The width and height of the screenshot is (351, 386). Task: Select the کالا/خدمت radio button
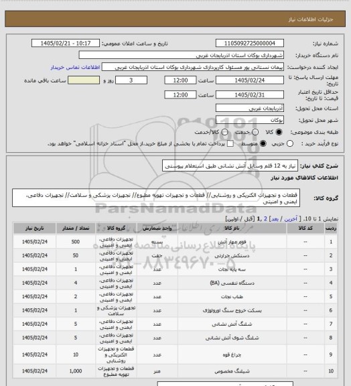tap(224, 132)
